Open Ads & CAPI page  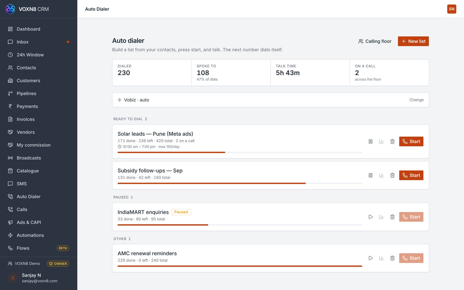pos(39,222)
